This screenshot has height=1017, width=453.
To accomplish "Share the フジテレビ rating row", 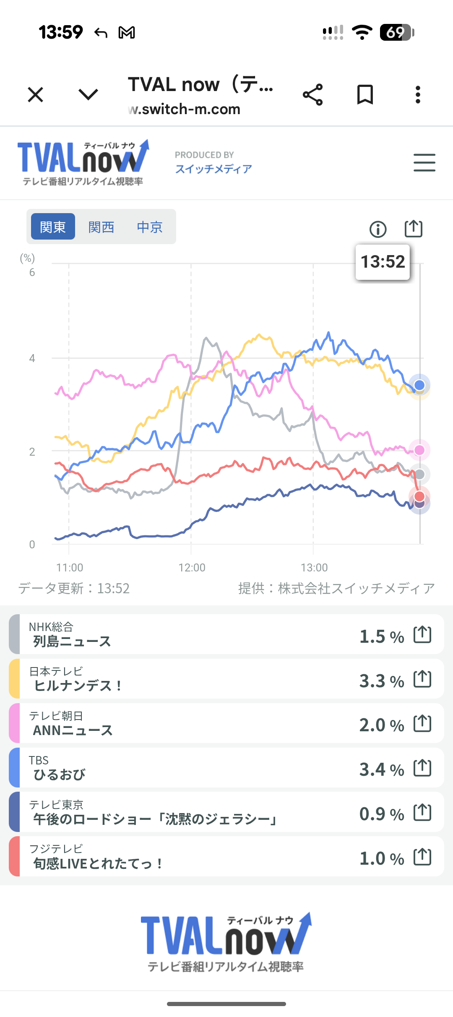I will (422, 857).
